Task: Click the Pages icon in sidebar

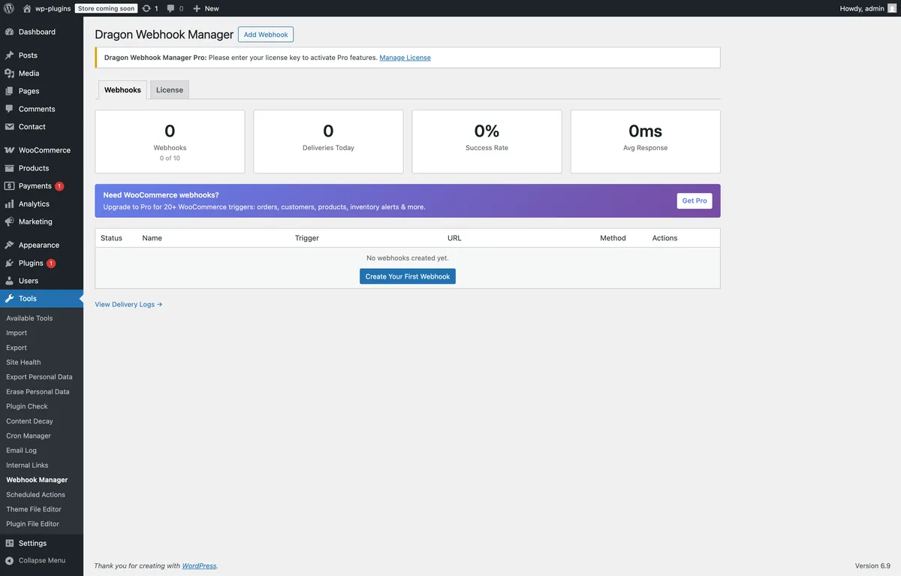Action: click(9, 91)
